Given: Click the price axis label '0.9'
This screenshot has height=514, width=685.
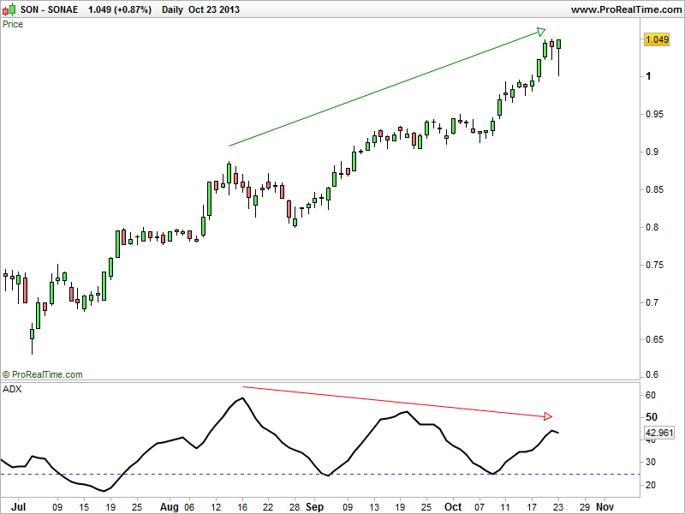Looking at the screenshot, I should click(x=652, y=152).
